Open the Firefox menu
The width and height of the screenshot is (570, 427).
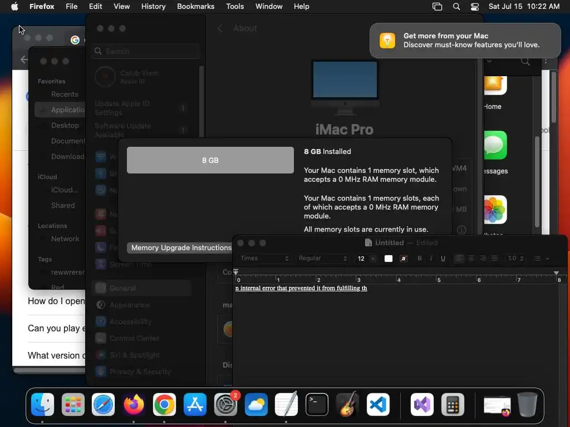click(x=42, y=6)
